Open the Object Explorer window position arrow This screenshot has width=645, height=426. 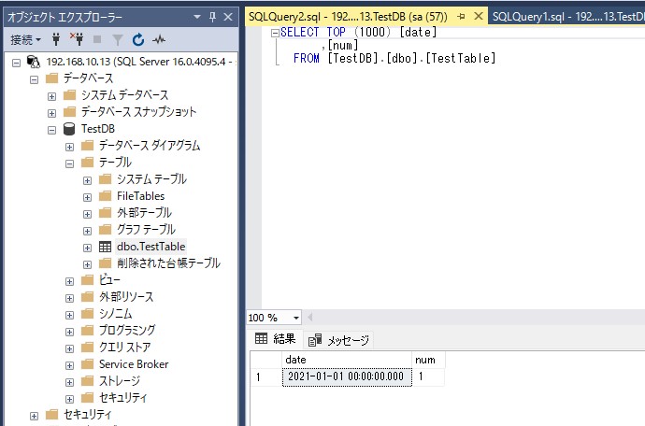pos(197,17)
